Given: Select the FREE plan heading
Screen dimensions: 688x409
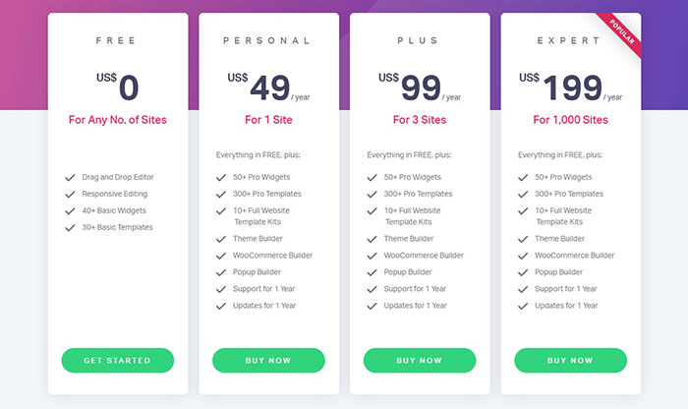Looking at the screenshot, I should (x=117, y=41).
